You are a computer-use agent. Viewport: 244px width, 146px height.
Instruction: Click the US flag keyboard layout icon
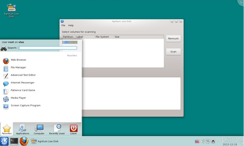(x=197, y=141)
